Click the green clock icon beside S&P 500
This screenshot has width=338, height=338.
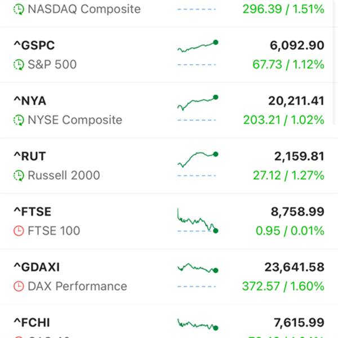(x=19, y=65)
